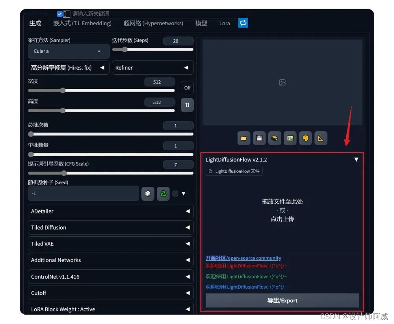Screen dimensions: 394x324
Task: Switch to 超网络 (Hypernetworks) tab
Action: [x=153, y=23]
